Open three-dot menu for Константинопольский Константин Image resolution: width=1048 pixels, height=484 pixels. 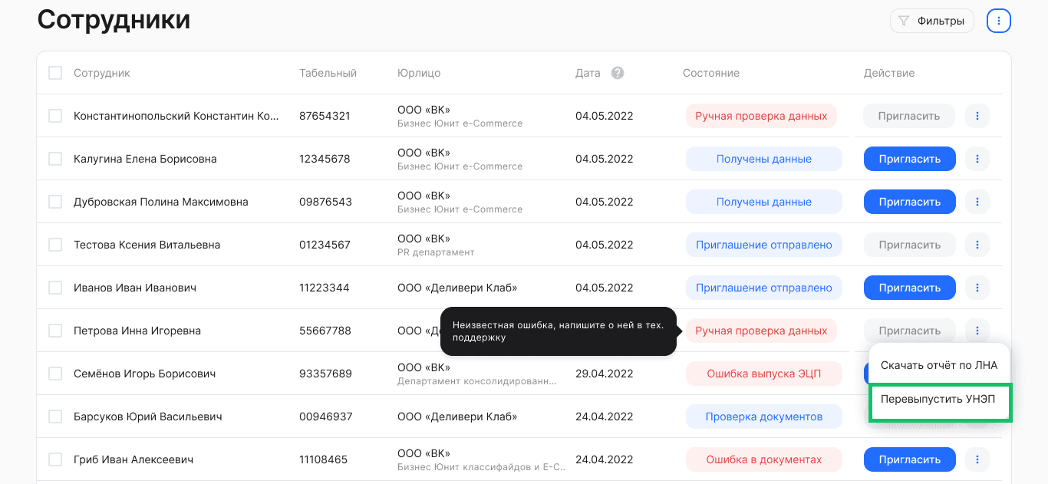[x=977, y=116]
